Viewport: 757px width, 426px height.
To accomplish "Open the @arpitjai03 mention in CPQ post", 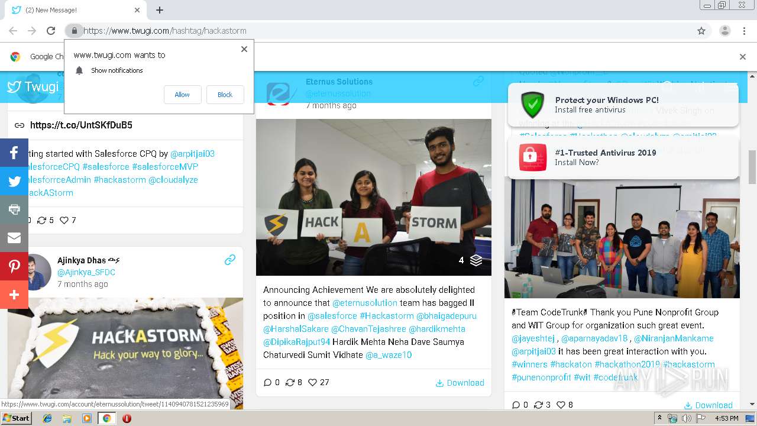I will (192, 154).
